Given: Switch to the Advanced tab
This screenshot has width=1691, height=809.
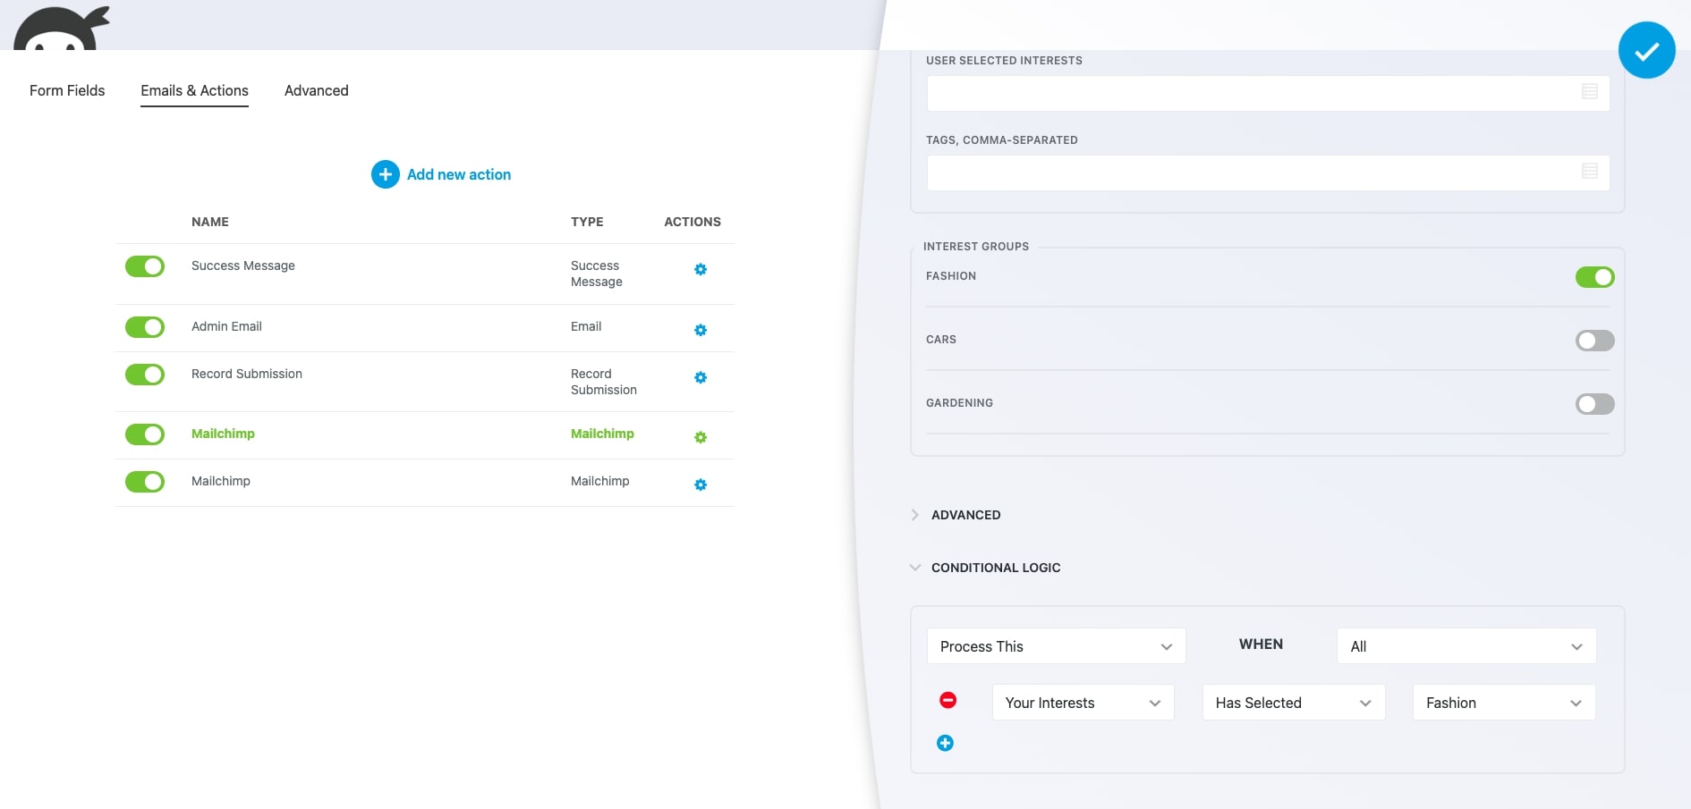Looking at the screenshot, I should click(316, 90).
